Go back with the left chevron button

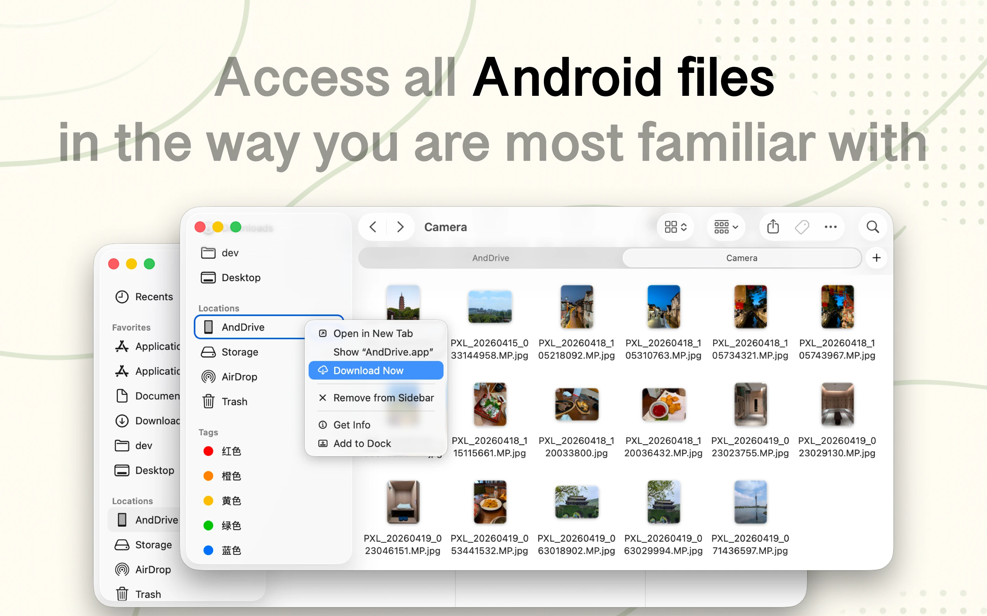pyautogui.click(x=373, y=227)
